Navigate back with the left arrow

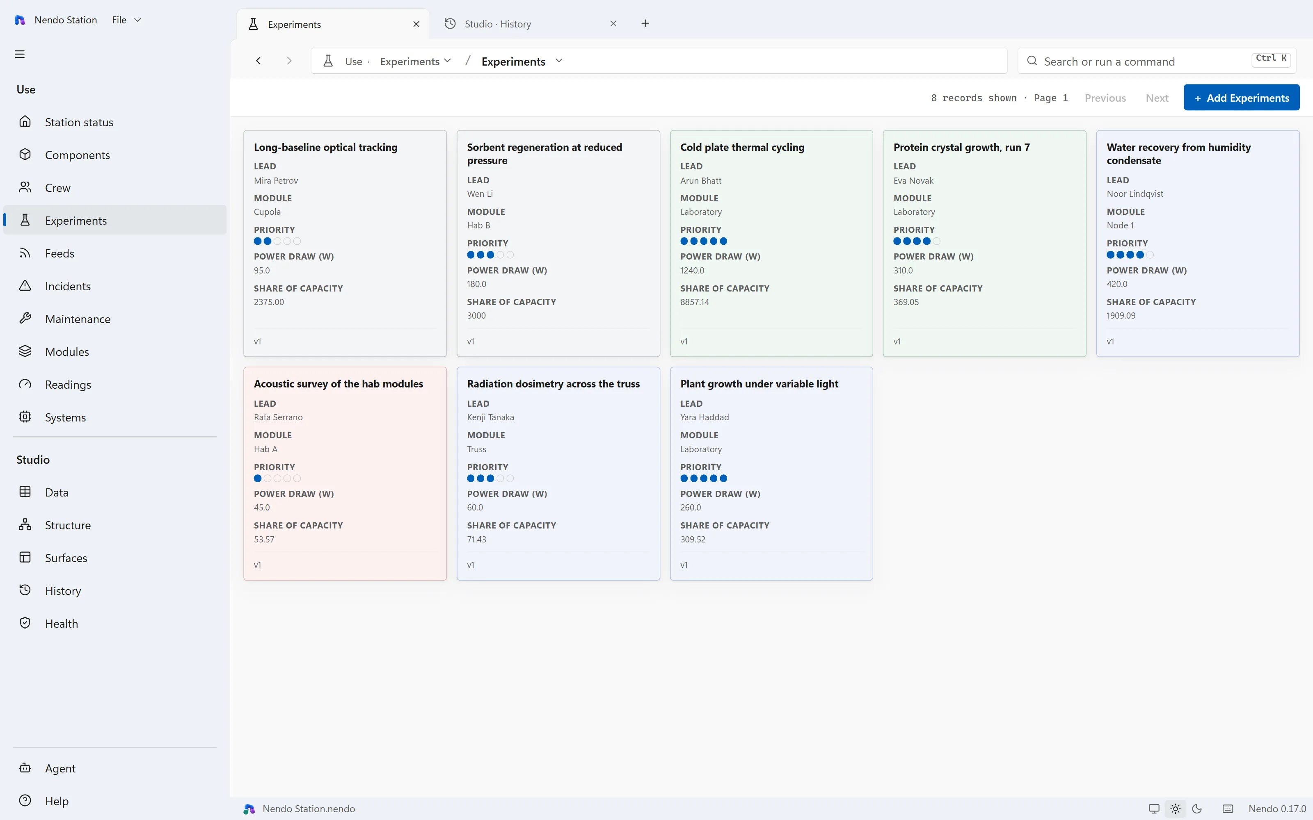click(258, 61)
